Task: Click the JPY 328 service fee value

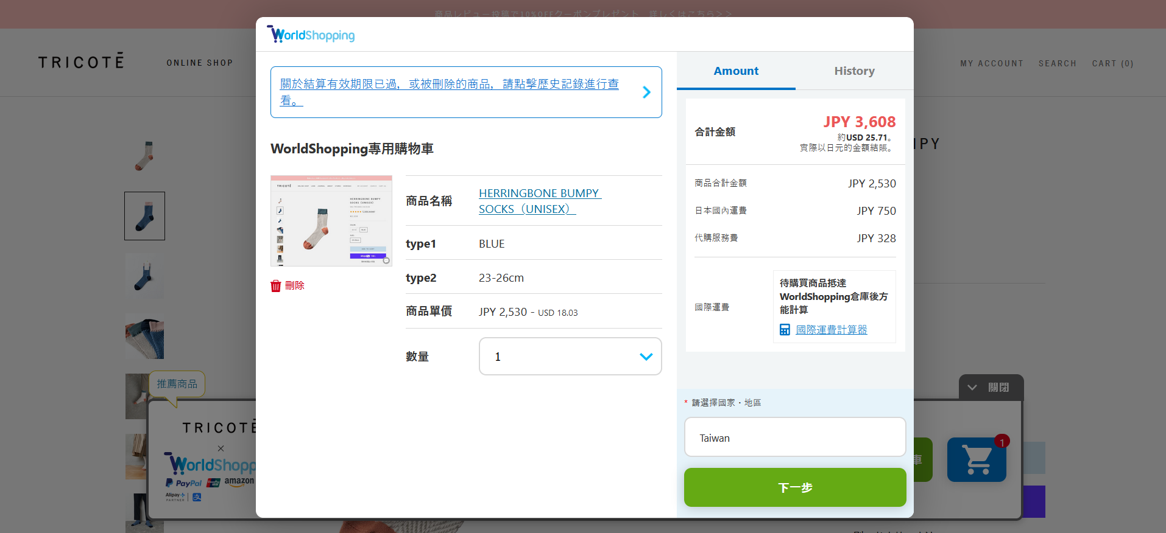Action: (x=876, y=238)
